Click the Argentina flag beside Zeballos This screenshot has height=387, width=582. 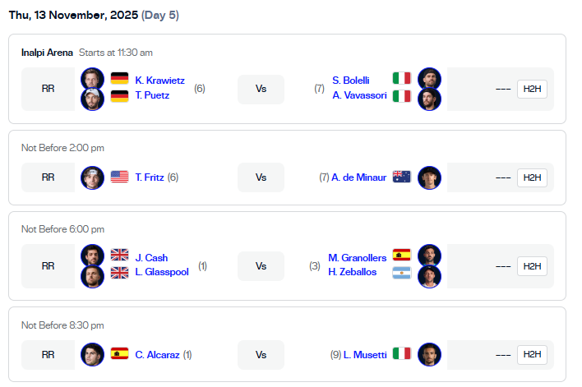coord(402,272)
